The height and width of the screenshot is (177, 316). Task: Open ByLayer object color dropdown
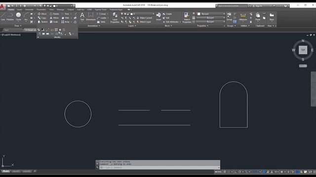211,14
